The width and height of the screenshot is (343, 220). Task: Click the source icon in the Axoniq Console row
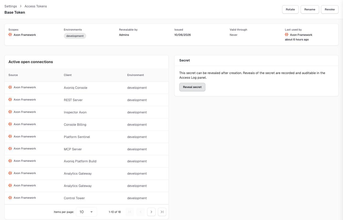tap(10, 87)
